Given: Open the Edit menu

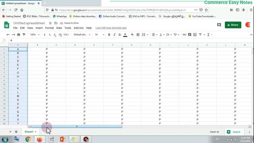Looking at the screenshot, I should tap(22, 28).
